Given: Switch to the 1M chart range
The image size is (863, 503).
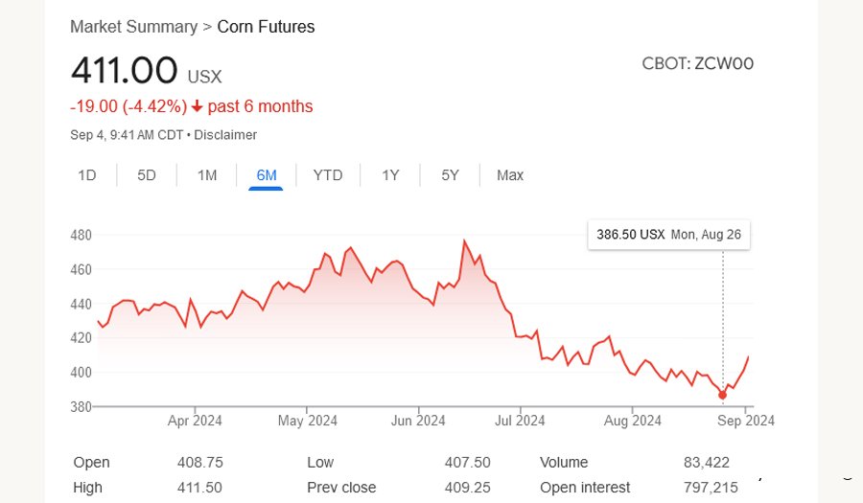Looking at the screenshot, I should 207,175.
